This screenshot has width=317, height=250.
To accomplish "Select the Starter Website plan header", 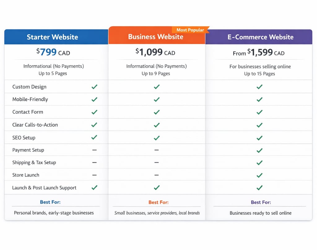I will [x=52, y=37].
